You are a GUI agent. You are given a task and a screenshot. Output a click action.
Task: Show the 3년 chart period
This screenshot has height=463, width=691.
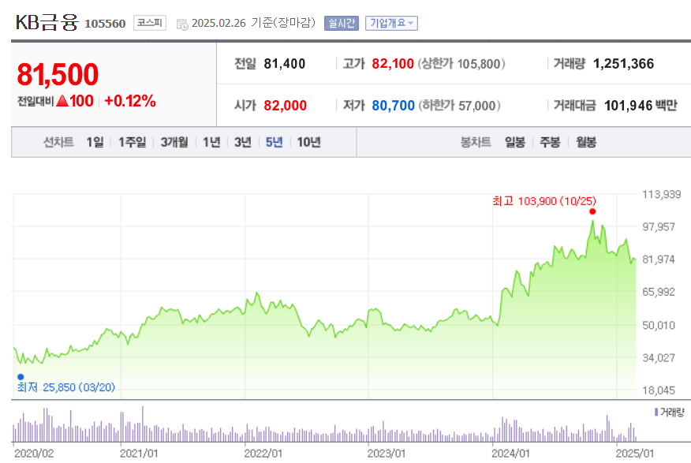tap(243, 142)
